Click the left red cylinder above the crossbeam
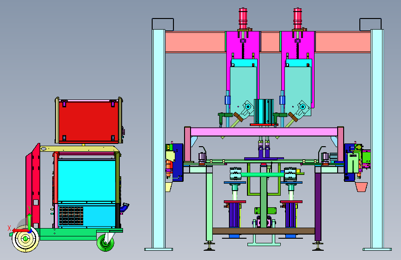 243,18
